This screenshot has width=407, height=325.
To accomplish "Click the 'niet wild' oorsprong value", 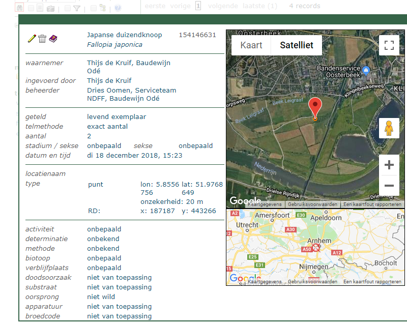I will (101, 297).
